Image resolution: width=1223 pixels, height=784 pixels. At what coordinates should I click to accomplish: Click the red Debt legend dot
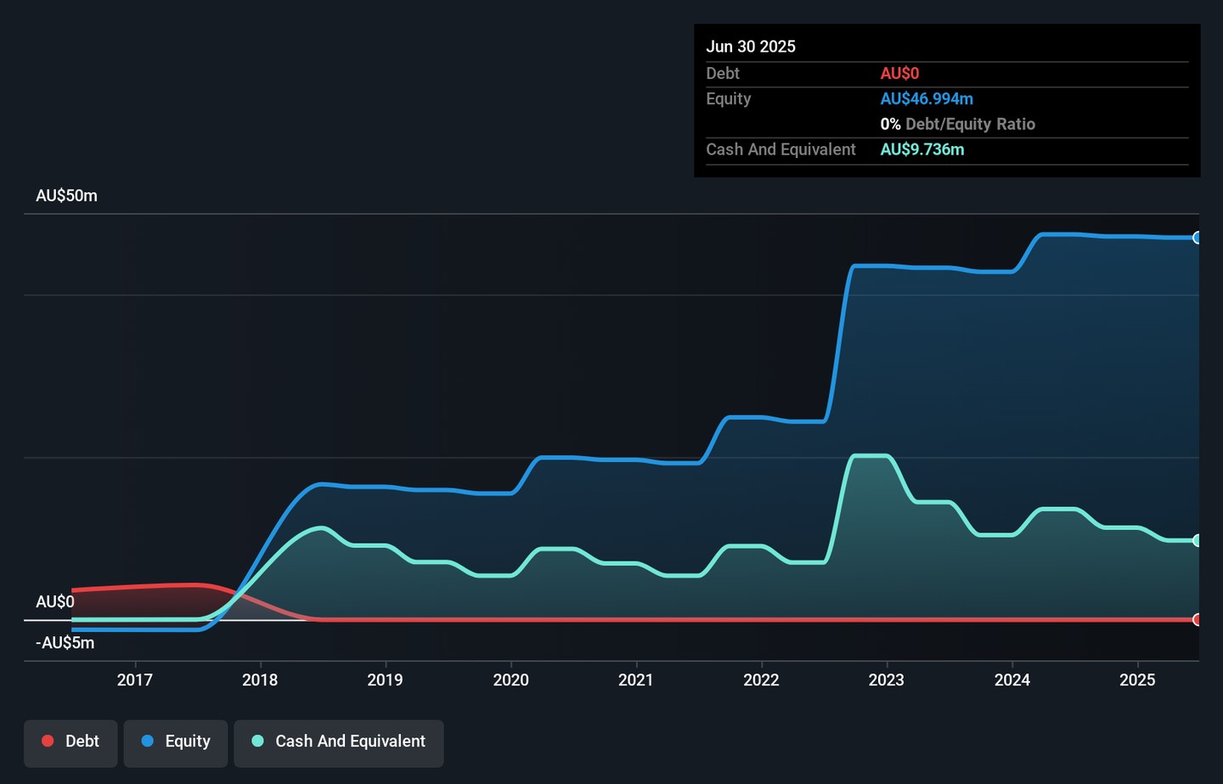[48, 741]
